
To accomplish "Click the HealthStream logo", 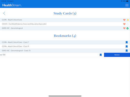I will [x=12, y=5].
